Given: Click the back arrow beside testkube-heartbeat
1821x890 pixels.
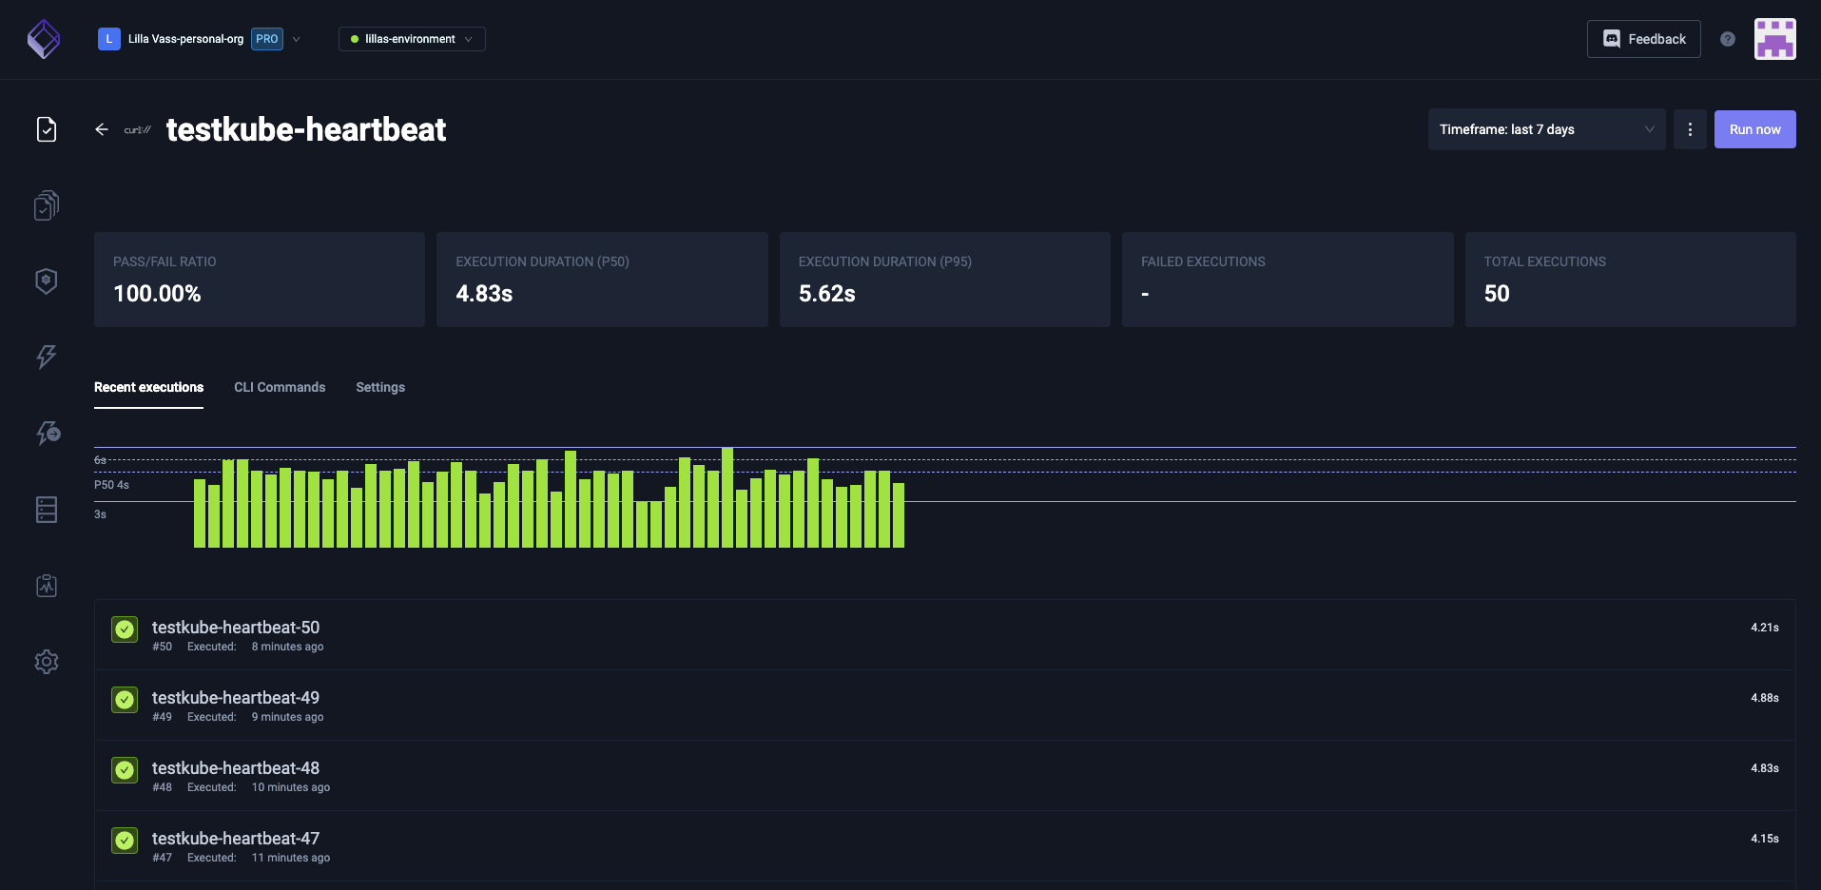Looking at the screenshot, I should [x=102, y=129].
